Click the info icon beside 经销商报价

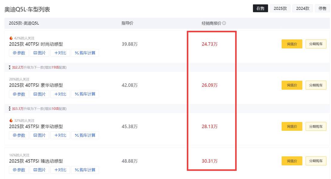[224, 23]
